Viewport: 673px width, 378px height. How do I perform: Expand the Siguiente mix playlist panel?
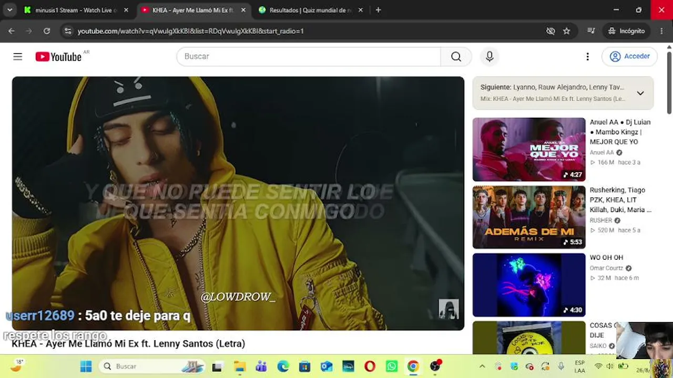640,93
